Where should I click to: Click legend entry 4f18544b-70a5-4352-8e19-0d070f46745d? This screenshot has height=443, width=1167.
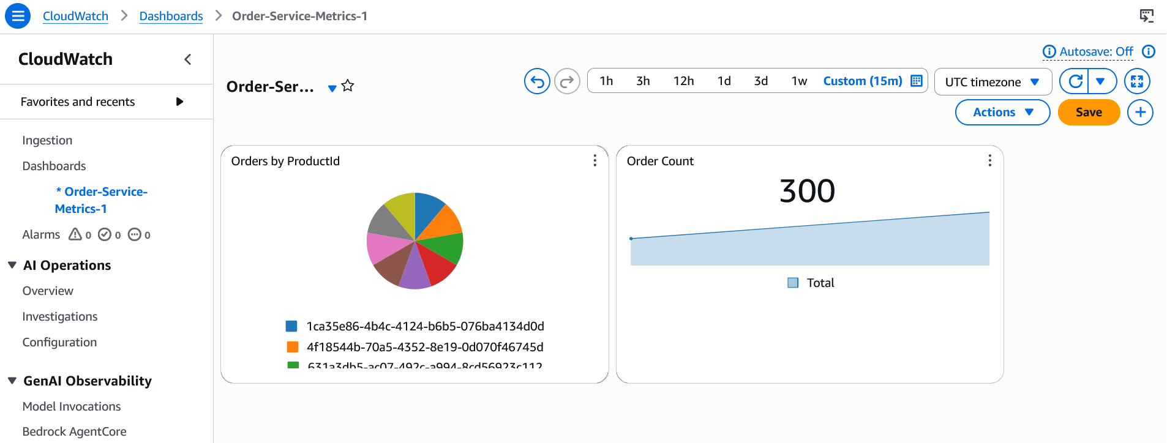coord(425,347)
